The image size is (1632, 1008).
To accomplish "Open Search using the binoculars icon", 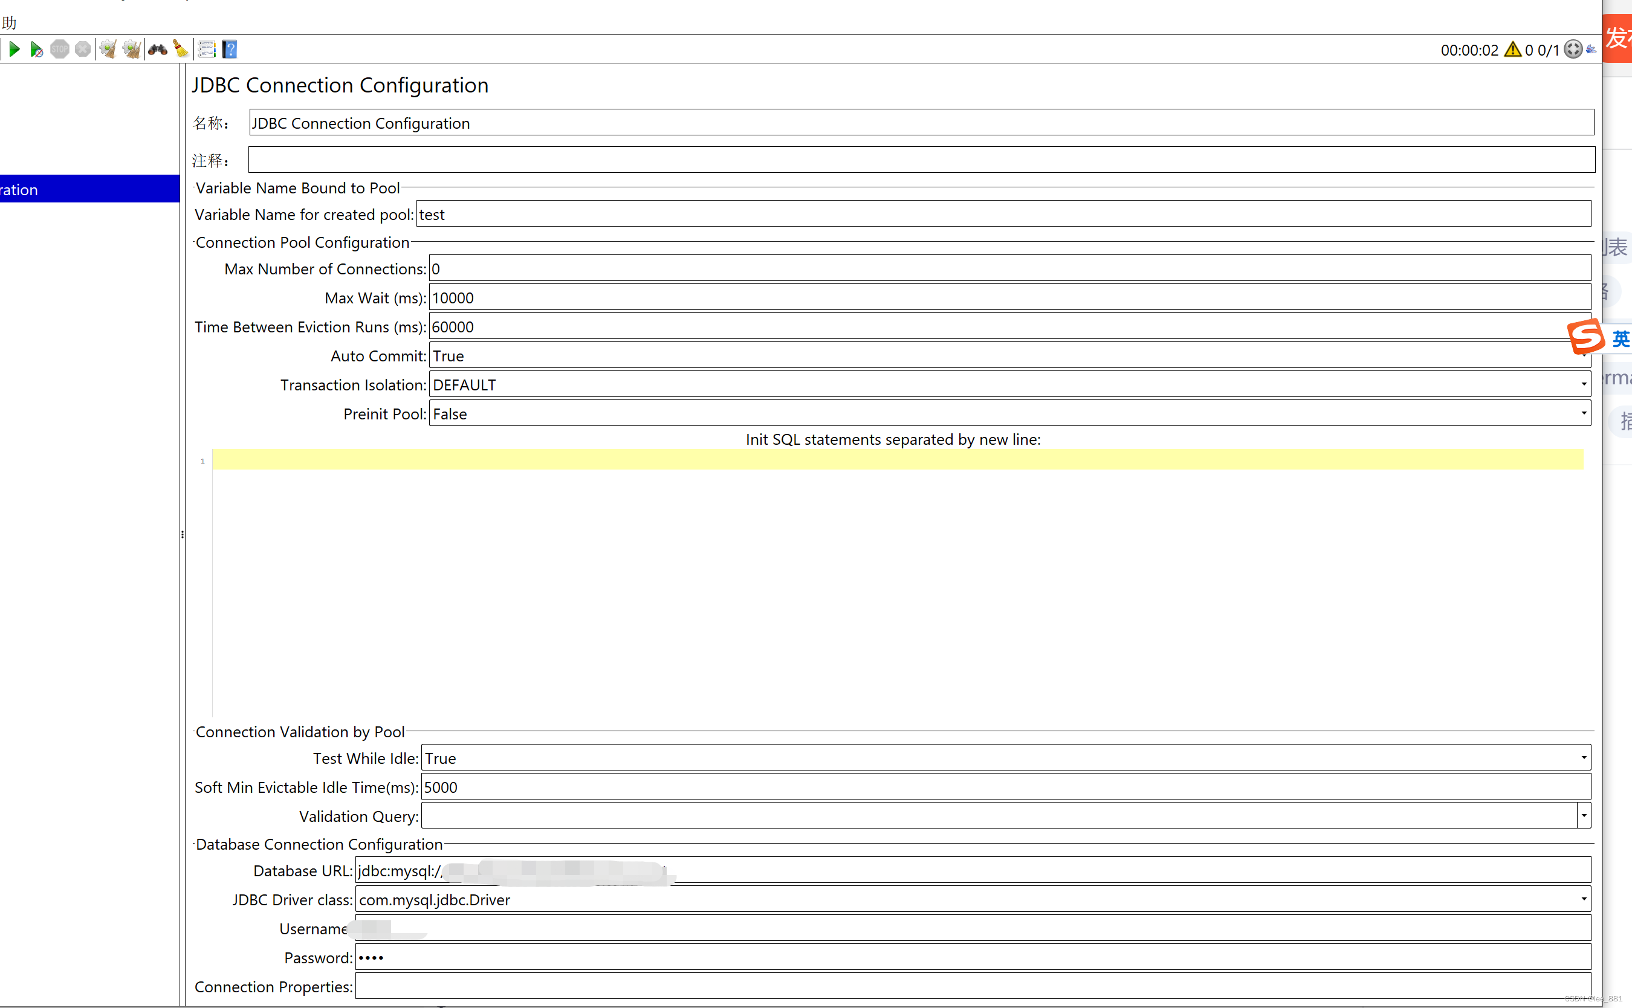I will point(157,49).
